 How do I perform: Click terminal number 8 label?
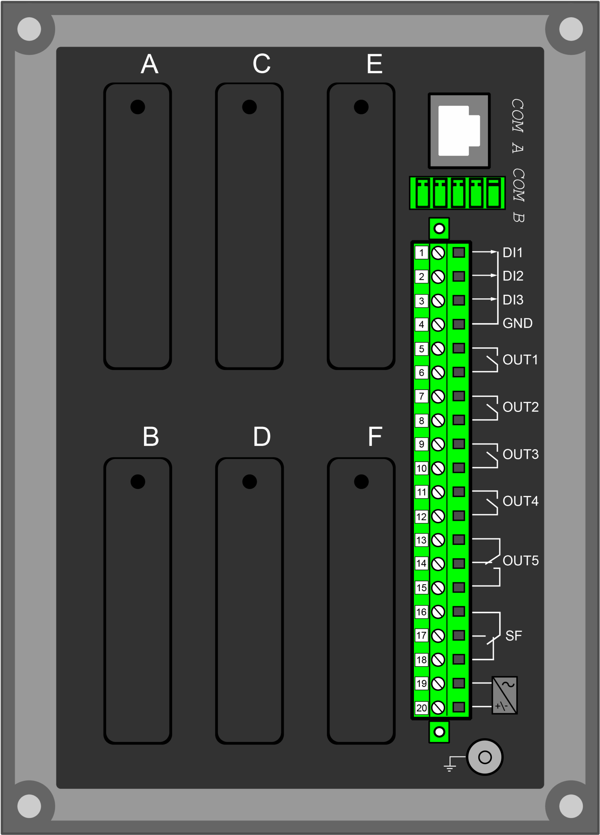(x=421, y=420)
